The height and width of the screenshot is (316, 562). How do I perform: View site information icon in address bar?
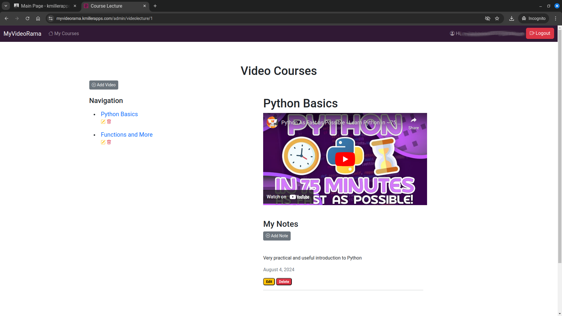[51, 18]
